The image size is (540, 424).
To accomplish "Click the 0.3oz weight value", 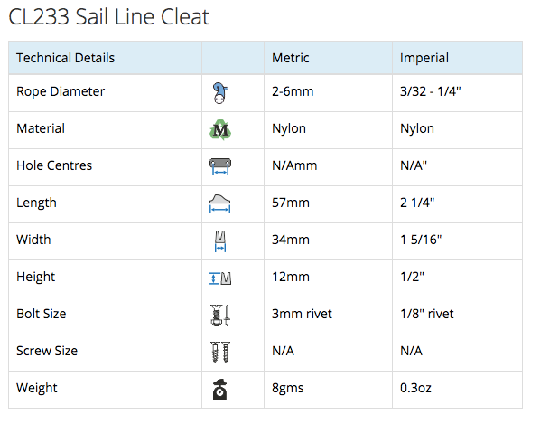I will pyautogui.click(x=415, y=388).
